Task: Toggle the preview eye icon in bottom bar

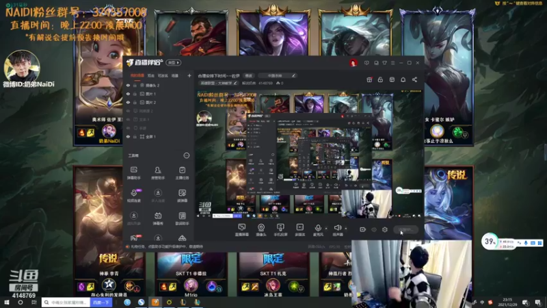Action: click(374, 229)
